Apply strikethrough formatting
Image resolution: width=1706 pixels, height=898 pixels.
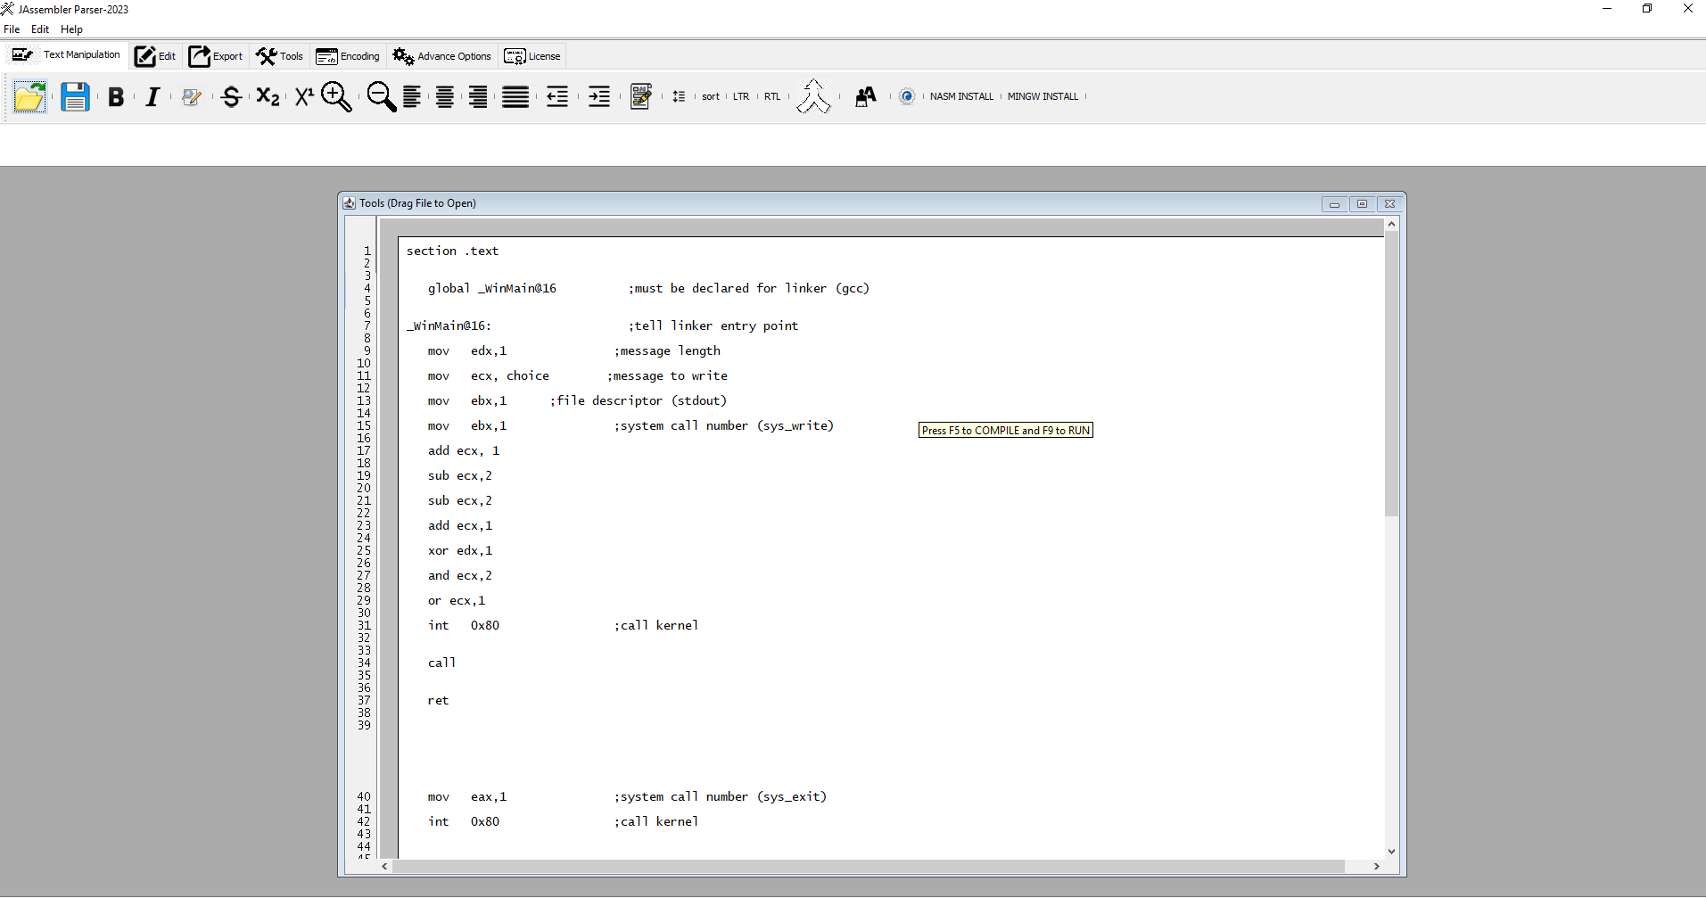[231, 97]
